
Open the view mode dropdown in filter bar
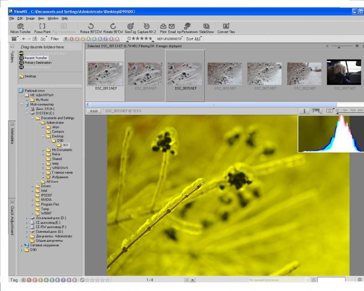click(15, 39)
